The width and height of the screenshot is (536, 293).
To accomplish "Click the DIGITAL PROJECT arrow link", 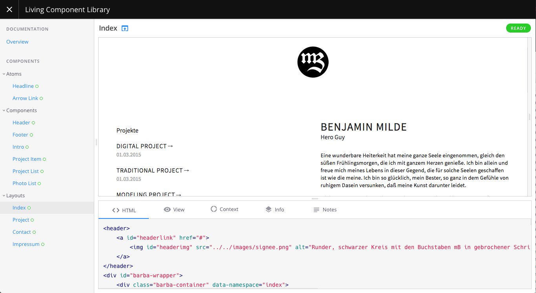I will [x=145, y=146].
